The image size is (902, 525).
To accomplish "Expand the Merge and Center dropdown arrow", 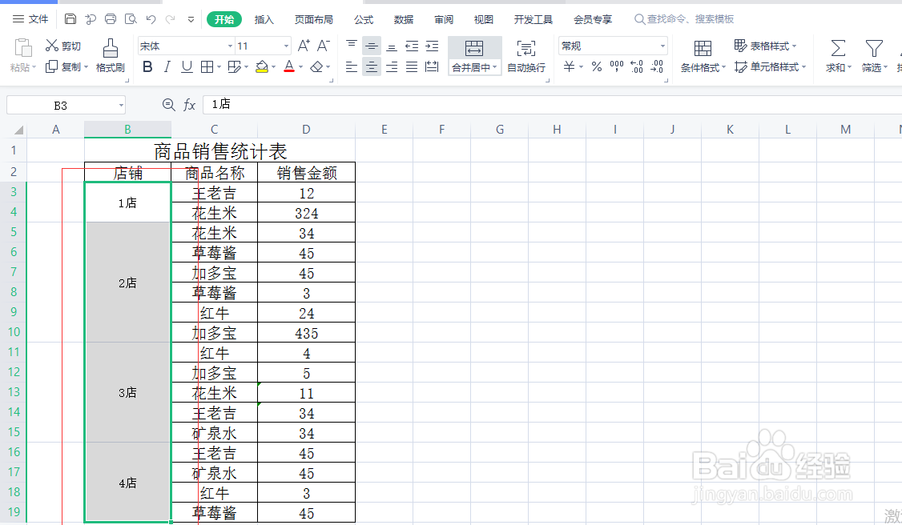I will (x=495, y=67).
